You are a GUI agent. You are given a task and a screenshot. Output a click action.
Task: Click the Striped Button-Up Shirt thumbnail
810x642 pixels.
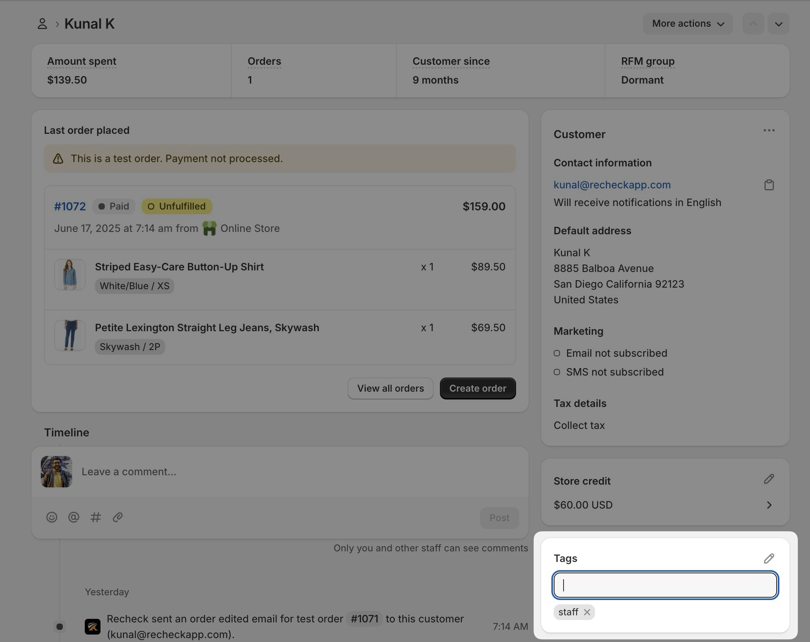pos(69,274)
